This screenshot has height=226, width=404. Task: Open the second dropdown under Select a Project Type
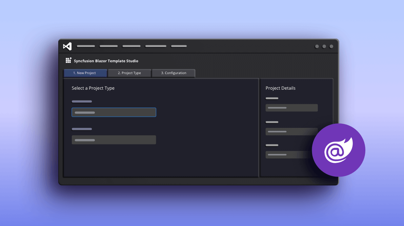tap(114, 140)
